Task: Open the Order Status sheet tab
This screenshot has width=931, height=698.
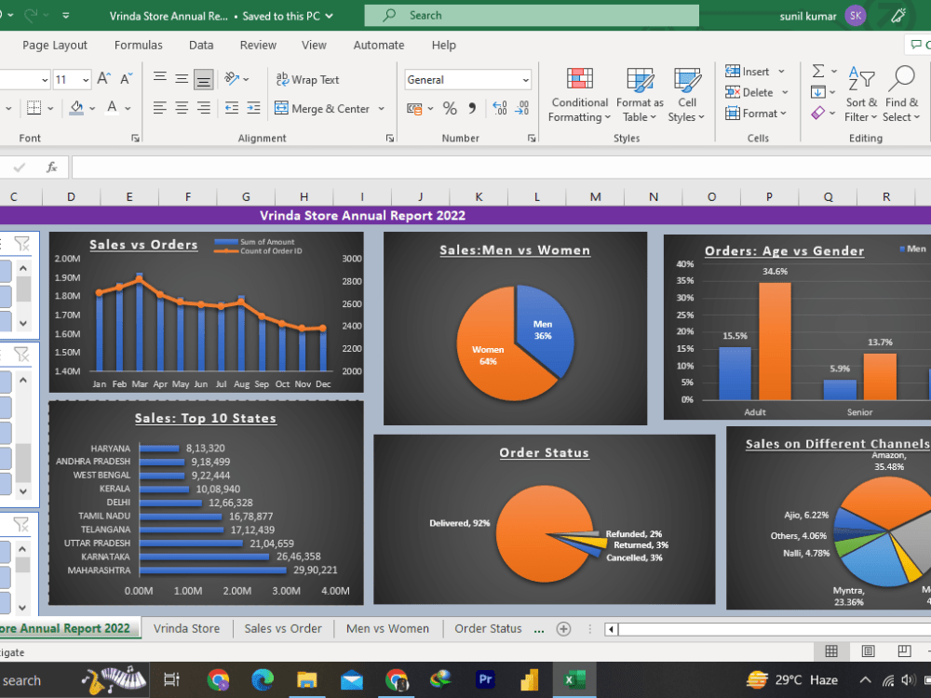Action: click(488, 628)
